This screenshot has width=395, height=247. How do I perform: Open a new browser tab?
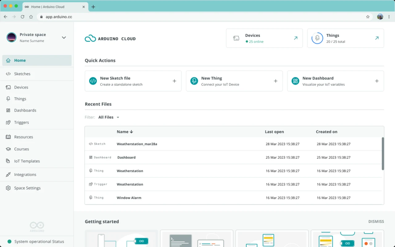click(93, 6)
